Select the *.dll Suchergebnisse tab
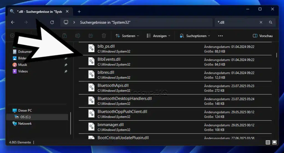This screenshot has width=284, height=153. 39,12
